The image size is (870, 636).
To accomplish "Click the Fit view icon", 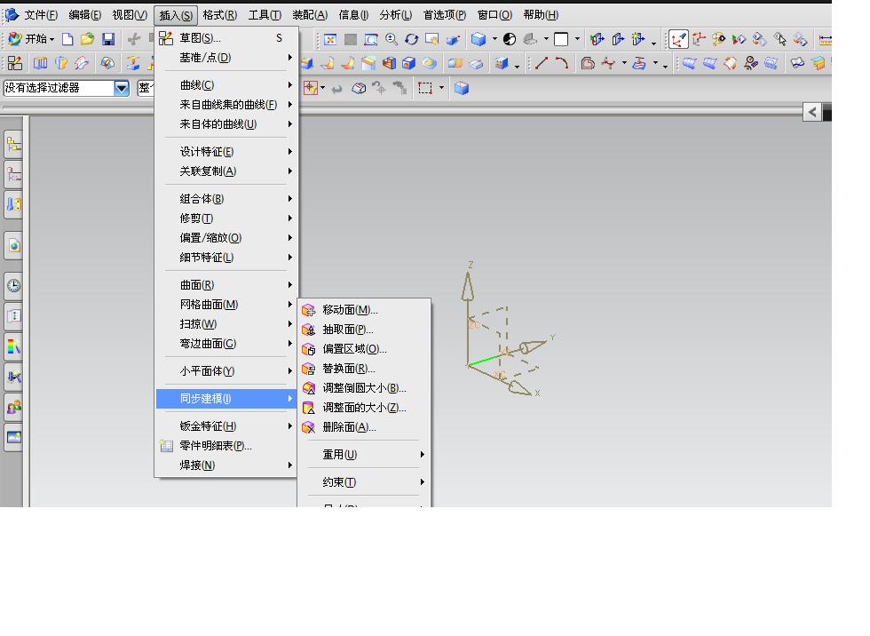I will [330, 39].
